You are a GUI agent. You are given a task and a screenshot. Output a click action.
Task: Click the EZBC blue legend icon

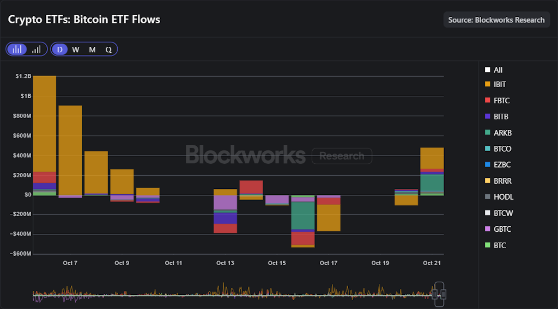coord(488,165)
